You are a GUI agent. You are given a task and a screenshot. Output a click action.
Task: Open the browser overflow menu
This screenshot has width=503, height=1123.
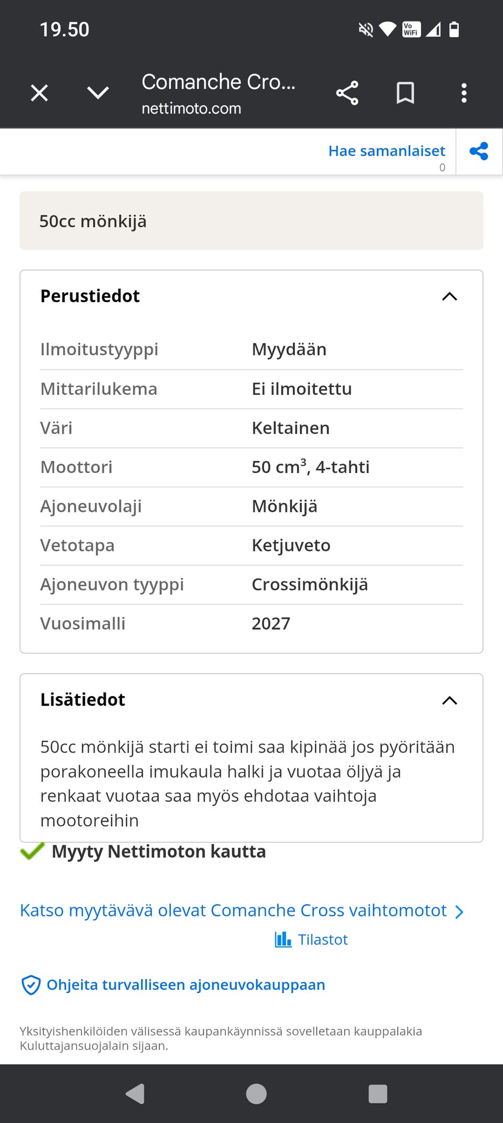pos(463,93)
